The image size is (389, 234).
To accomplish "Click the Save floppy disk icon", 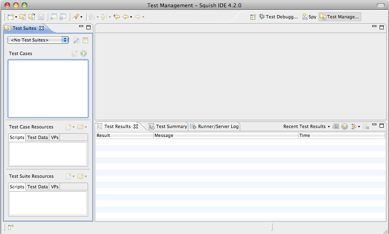I will click(x=41, y=17).
